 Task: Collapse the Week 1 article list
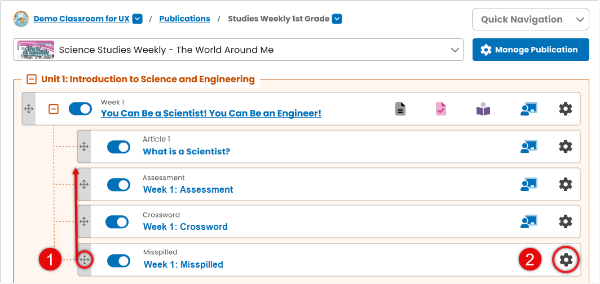click(54, 109)
